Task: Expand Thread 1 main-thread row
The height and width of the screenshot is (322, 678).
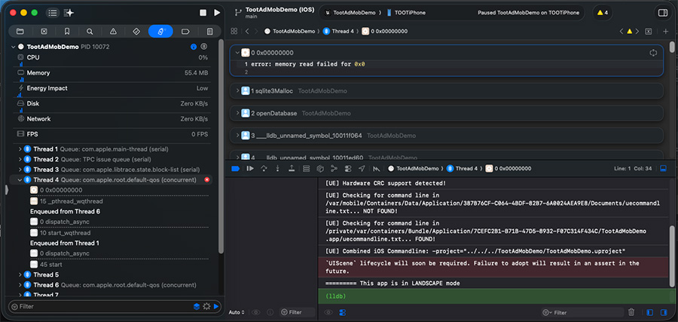Action: [20, 149]
